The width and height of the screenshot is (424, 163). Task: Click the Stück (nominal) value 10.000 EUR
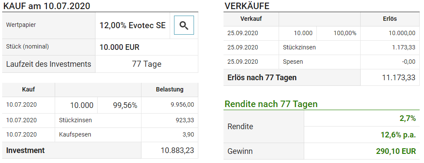(x=119, y=47)
